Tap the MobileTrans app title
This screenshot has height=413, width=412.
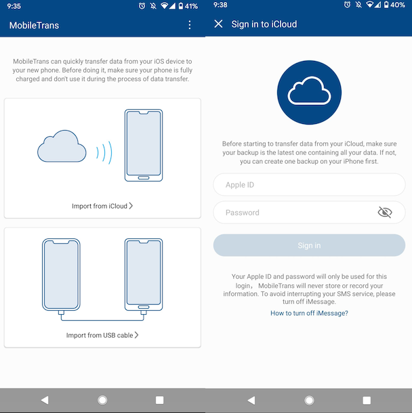35,25
